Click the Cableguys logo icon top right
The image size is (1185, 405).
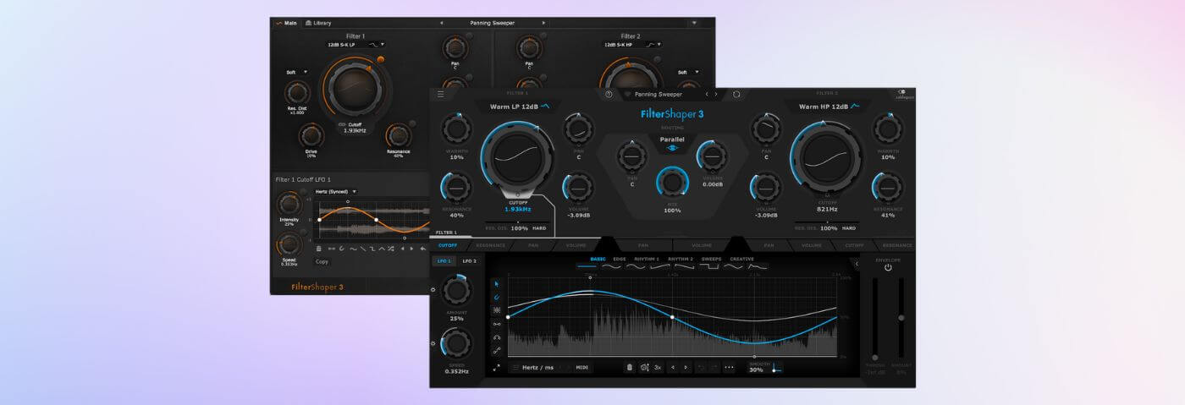(903, 94)
